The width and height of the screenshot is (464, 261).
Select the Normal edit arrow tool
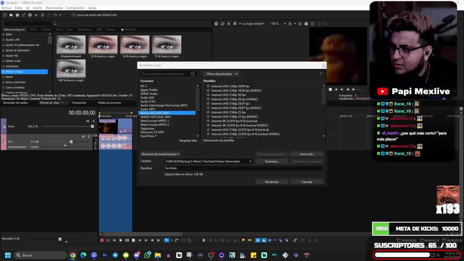pyautogui.click(x=167, y=240)
